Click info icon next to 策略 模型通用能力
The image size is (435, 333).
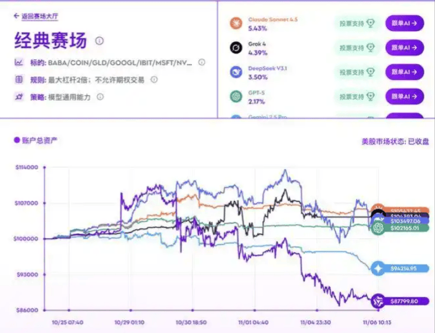100,97
